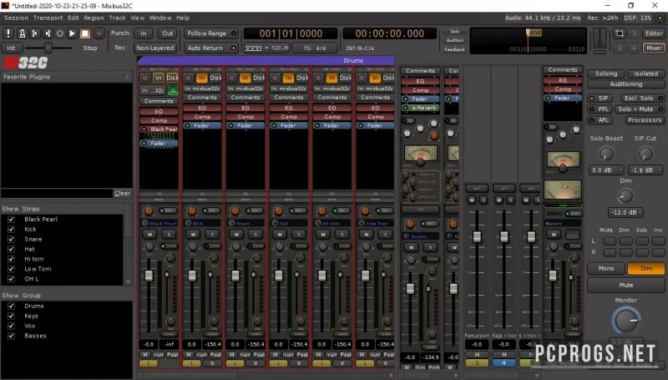
Task: Select AFL solo mode
Action: 600,120
